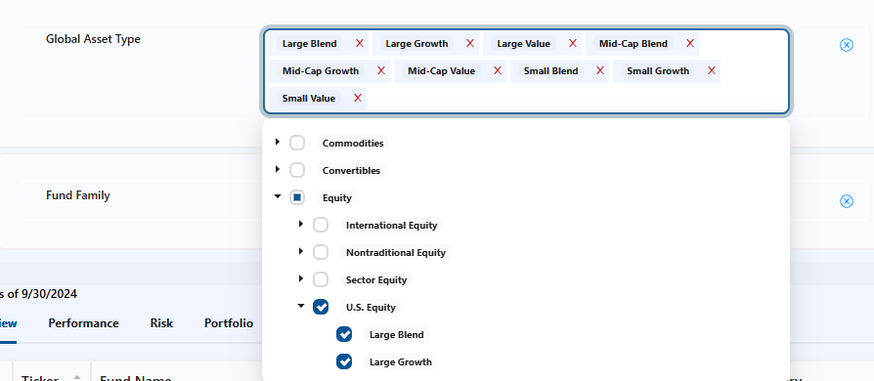
Task: Check the International Equity checkbox
Action: (x=321, y=225)
